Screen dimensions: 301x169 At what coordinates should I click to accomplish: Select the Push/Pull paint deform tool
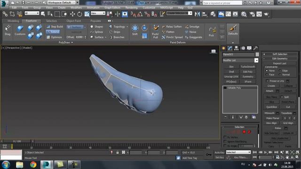click(x=155, y=31)
